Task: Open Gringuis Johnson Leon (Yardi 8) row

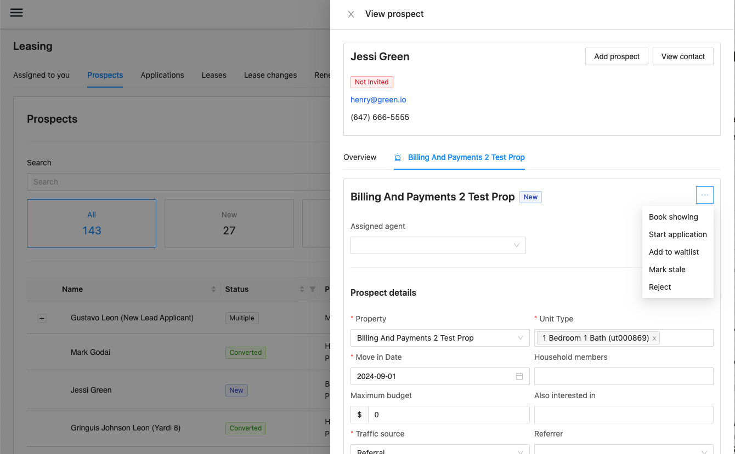Action: 178,428
